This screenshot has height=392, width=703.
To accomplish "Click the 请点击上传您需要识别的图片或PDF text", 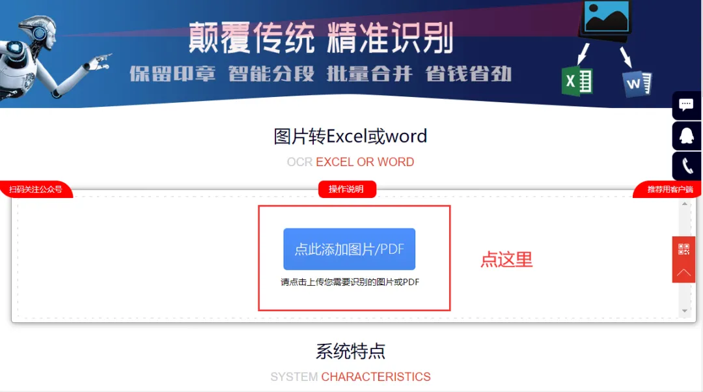I will 350,282.
